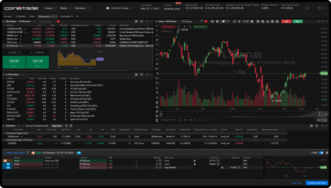This screenshot has height=188, width=331.
Task: Click the Sell Market button
Action: (168, 27)
